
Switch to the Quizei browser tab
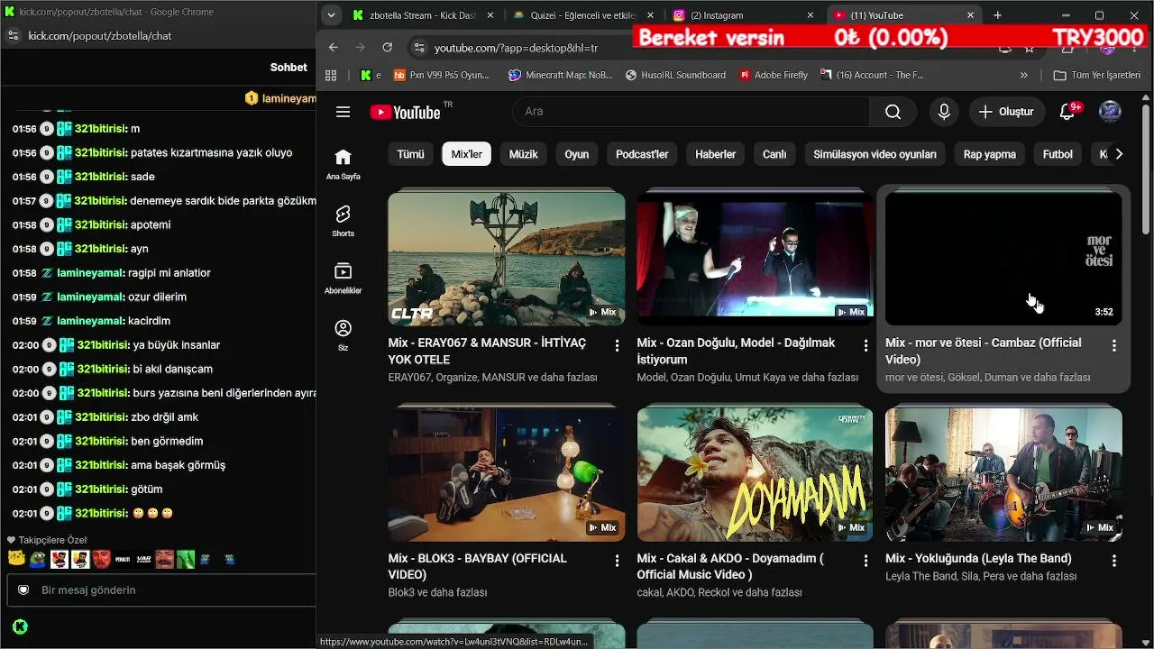(x=582, y=15)
